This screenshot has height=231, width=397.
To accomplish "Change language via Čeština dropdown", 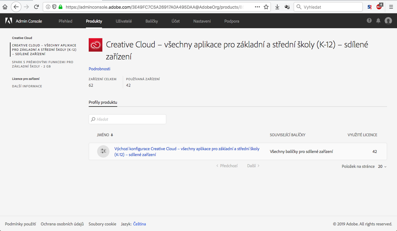I will (140, 224).
